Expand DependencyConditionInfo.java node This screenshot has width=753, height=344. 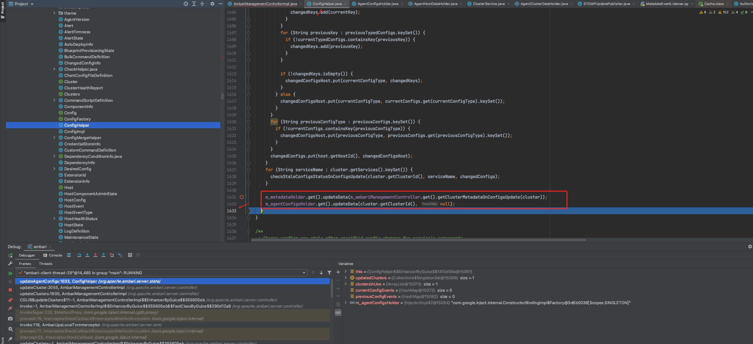pyautogui.click(x=54, y=156)
